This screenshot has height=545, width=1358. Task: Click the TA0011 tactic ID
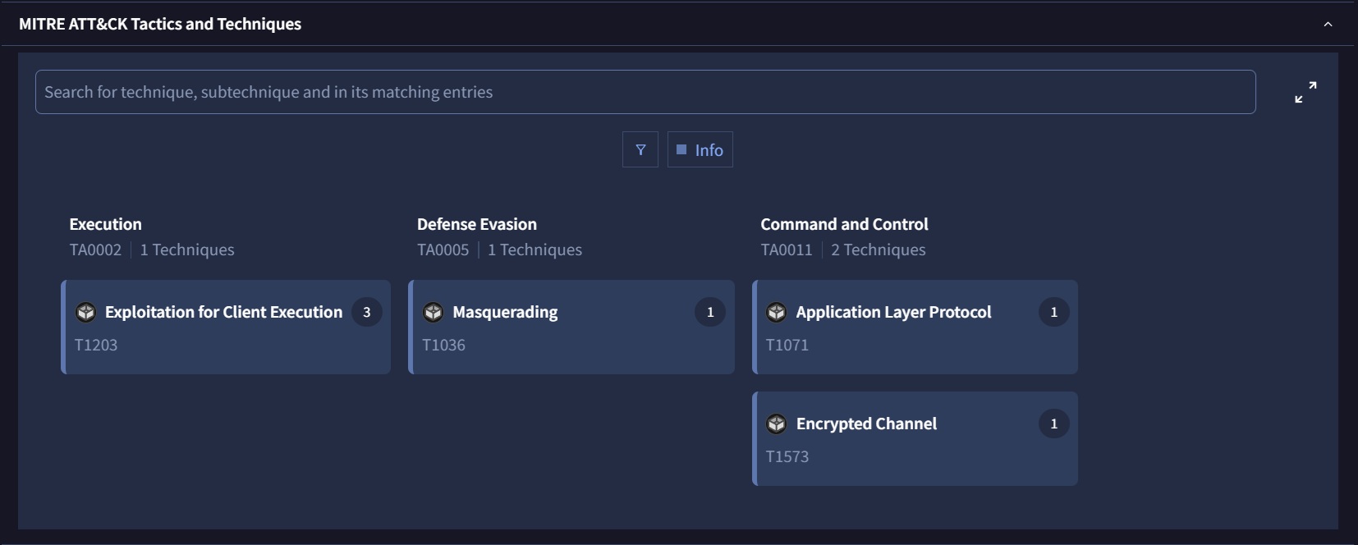point(787,250)
